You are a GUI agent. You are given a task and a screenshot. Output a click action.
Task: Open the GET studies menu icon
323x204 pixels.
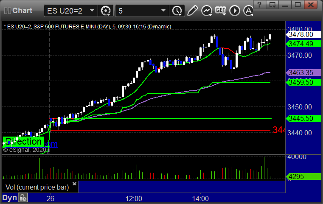[221, 11]
